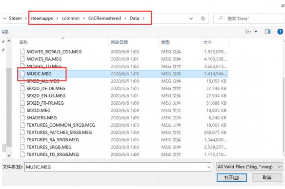
Task: Close the file dialog with X
Action: (283, 6)
